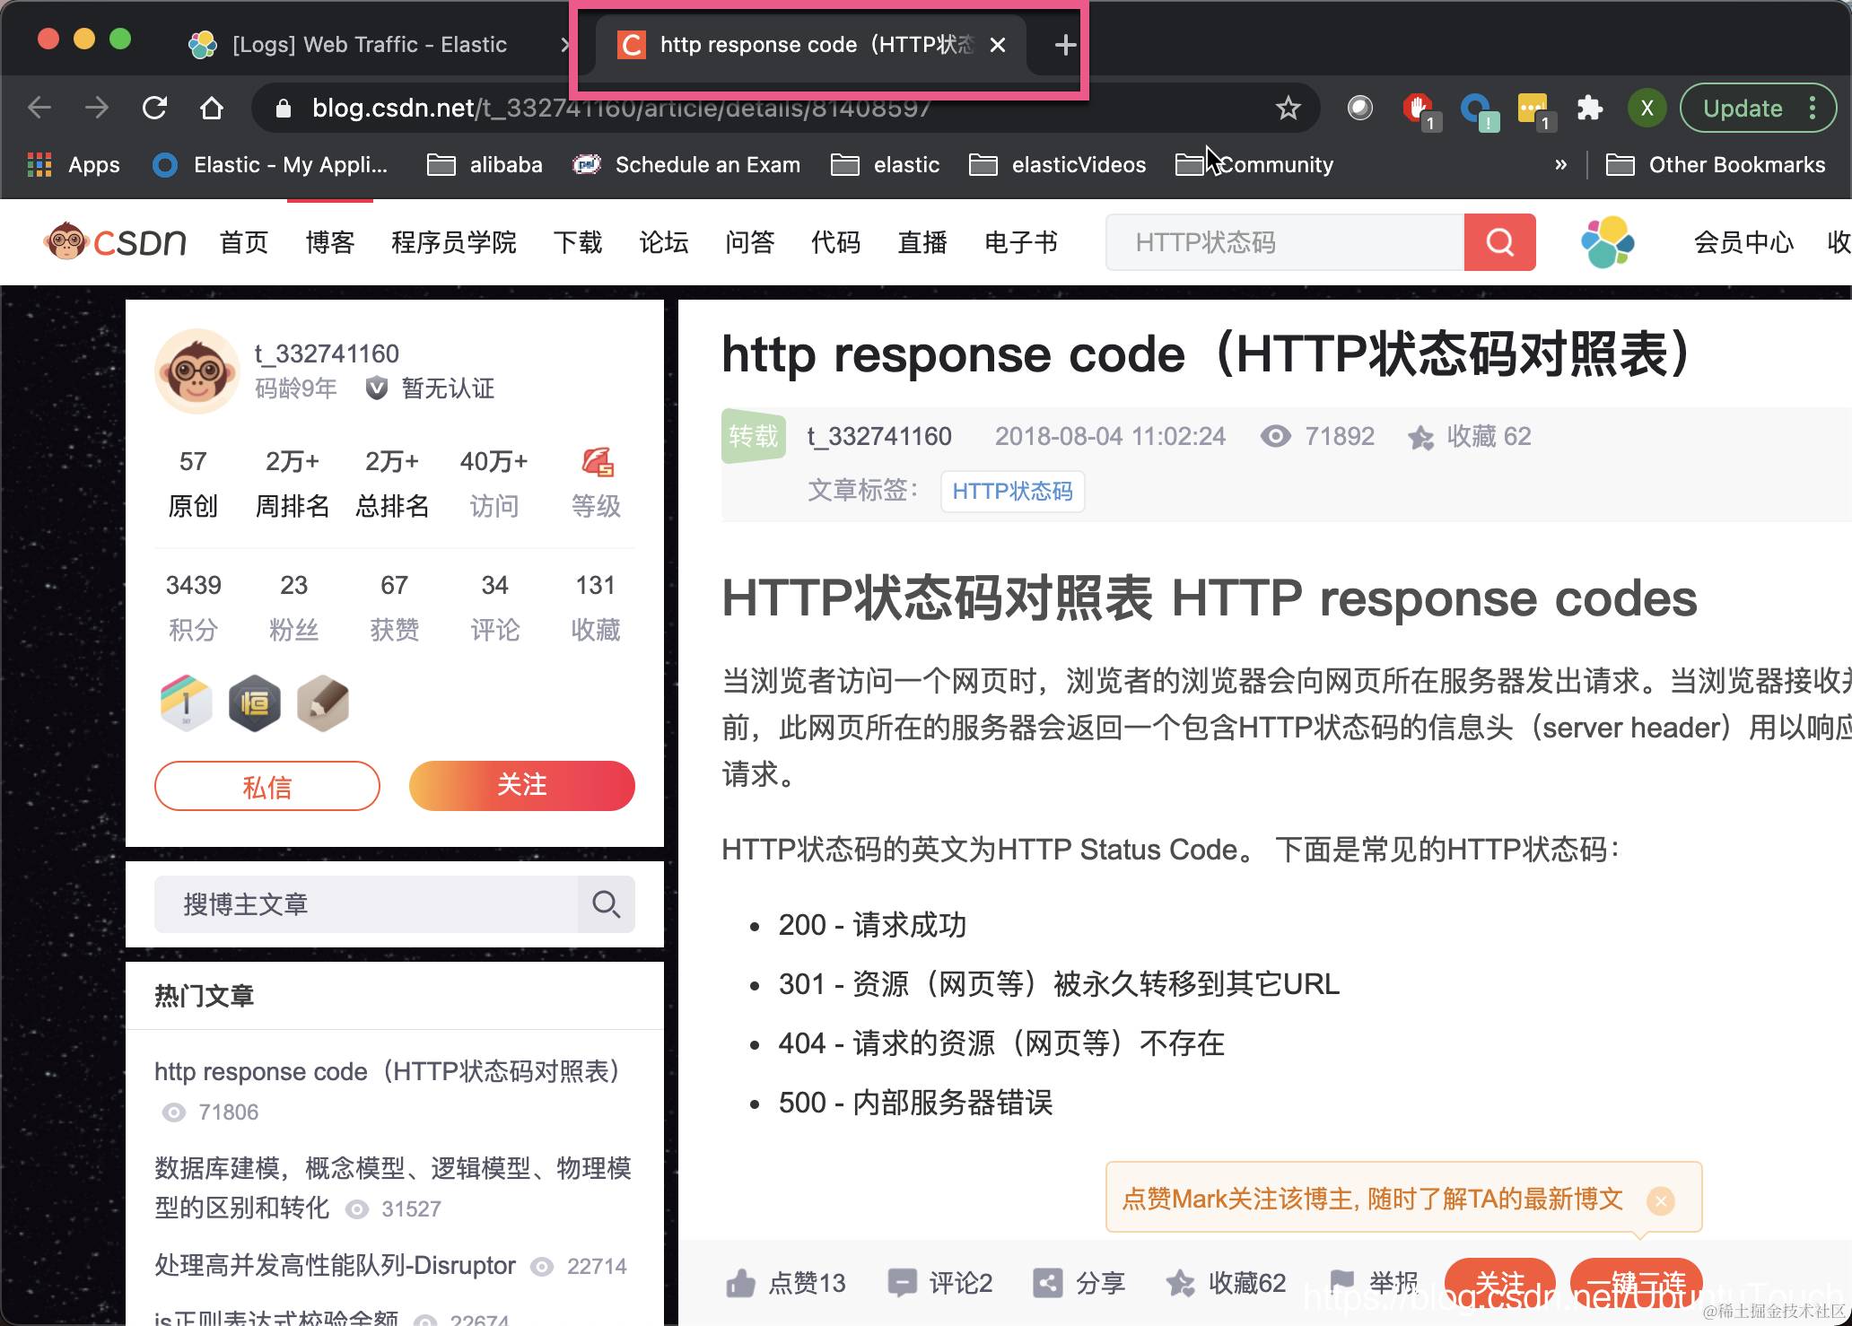Viewport: 1852px width, 1326px height.
Task: Toggle 收藏62 in bottom bar
Action: pyautogui.click(x=1181, y=1283)
